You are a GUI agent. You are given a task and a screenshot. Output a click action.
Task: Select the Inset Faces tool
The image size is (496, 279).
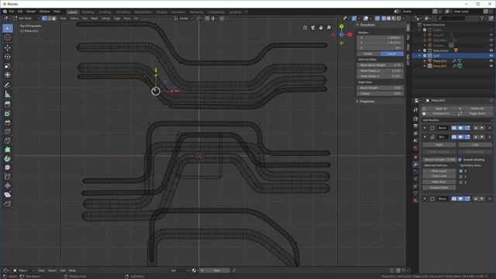8,114
